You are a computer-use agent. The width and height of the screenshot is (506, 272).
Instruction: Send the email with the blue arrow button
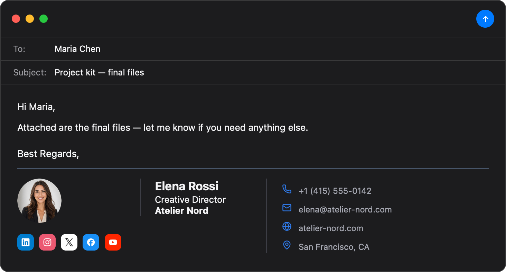tap(485, 19)
